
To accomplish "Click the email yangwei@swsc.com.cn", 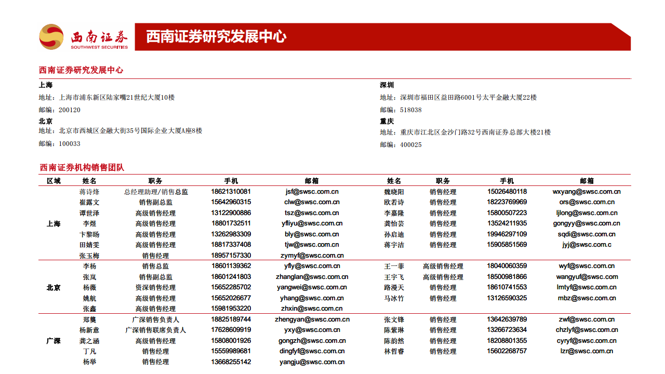I will (x=312, y=287).
